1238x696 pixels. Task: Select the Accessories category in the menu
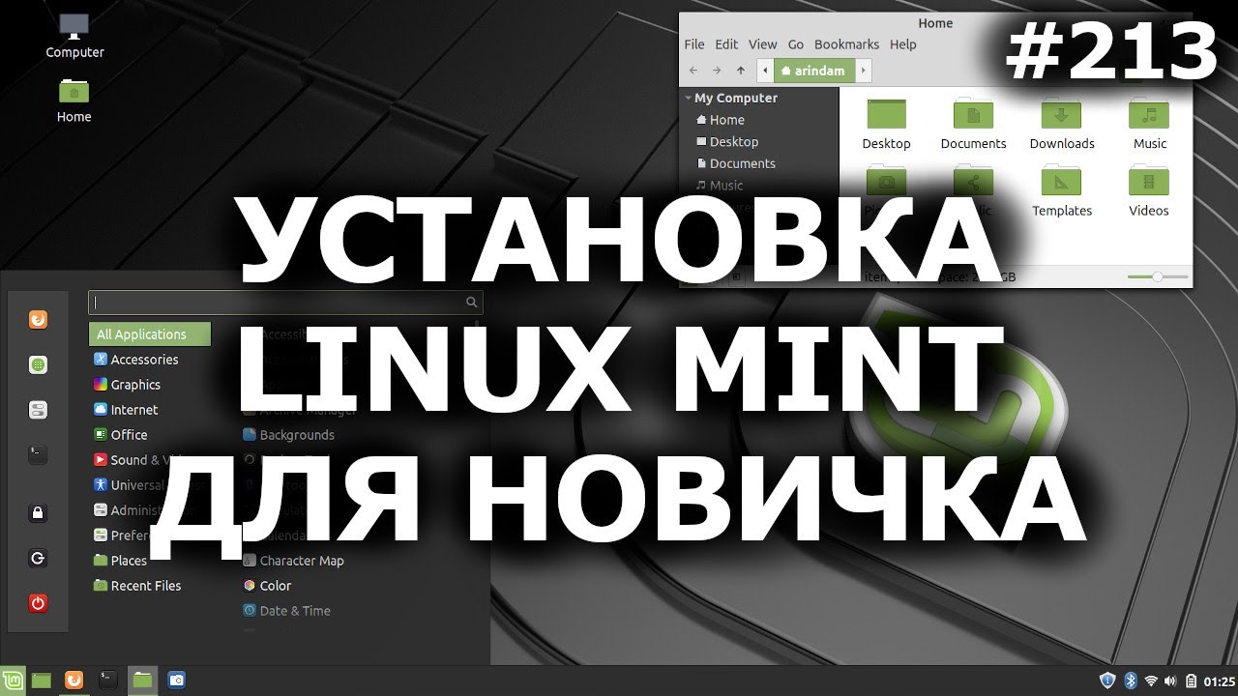coord(136,359)
